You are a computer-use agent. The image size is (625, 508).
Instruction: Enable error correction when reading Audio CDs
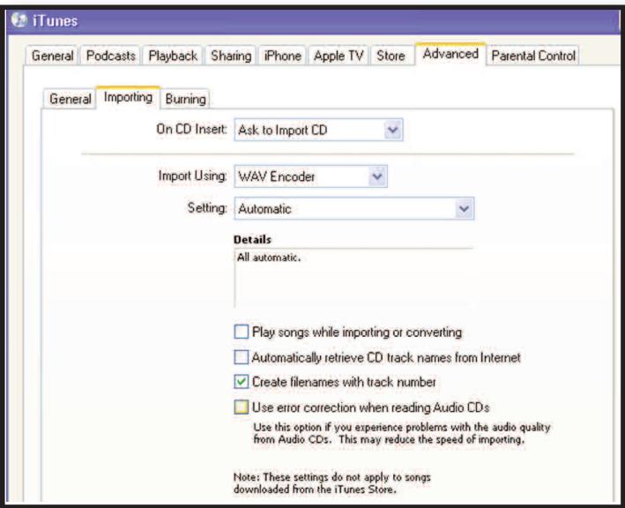click(242, 407)
